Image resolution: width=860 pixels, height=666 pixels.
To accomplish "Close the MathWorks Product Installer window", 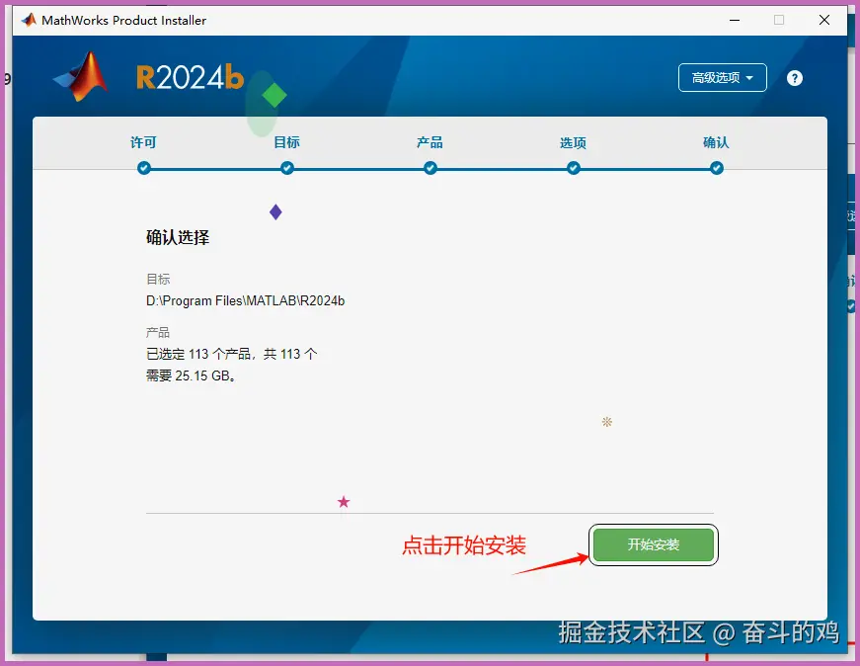I will tap(823, 21).
